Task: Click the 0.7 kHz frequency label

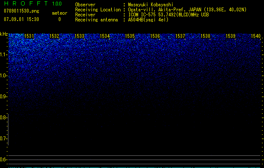Action: 3,139
